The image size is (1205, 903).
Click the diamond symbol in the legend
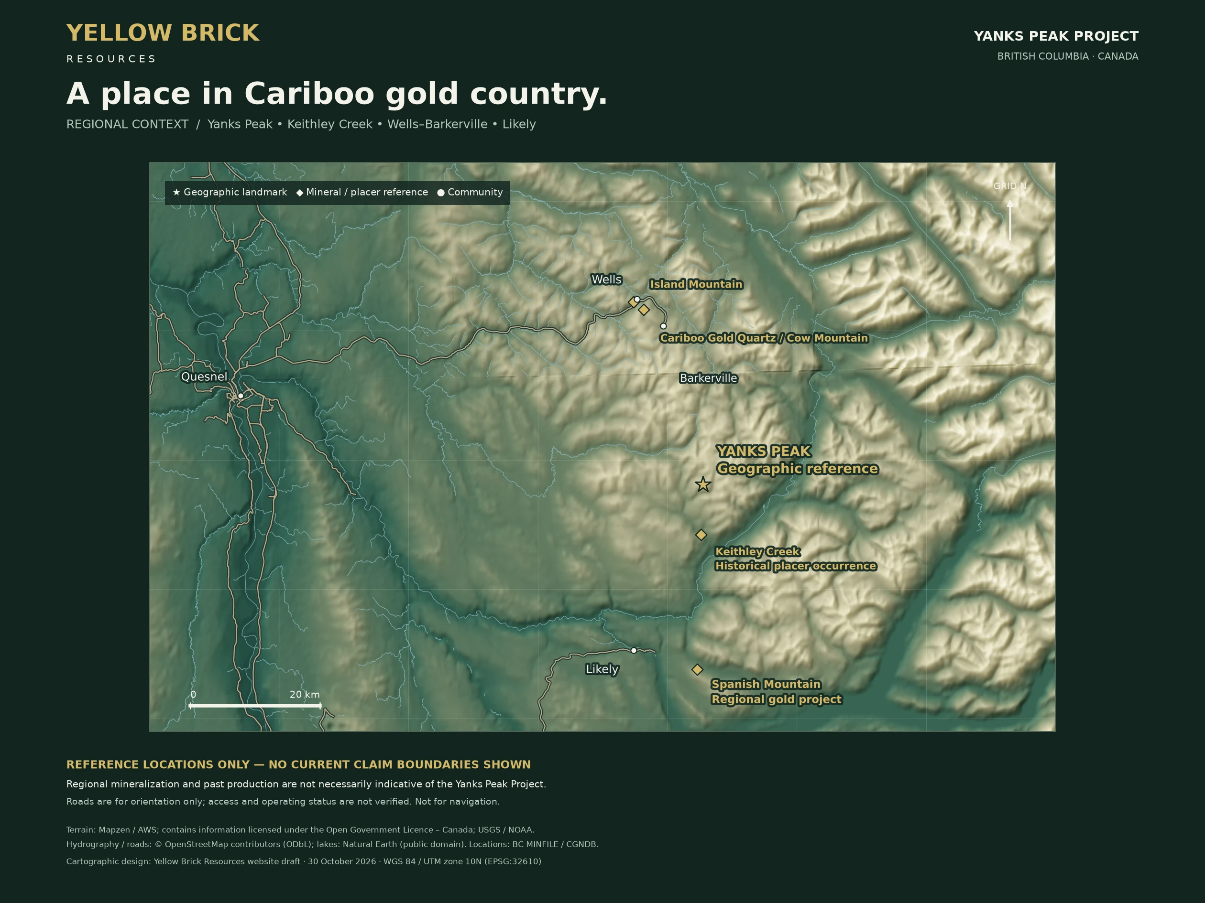300,193
